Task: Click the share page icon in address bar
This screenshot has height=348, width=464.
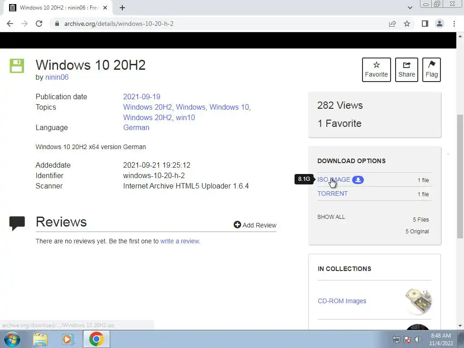Action: coord(392,24)
